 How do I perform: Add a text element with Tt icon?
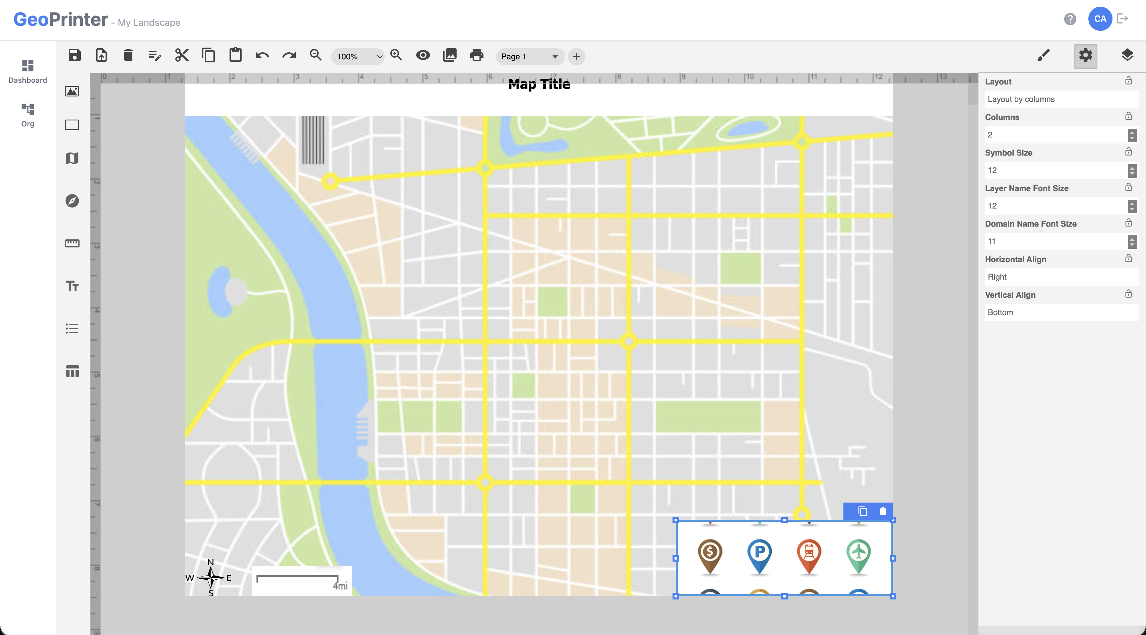tap(72, 286)
